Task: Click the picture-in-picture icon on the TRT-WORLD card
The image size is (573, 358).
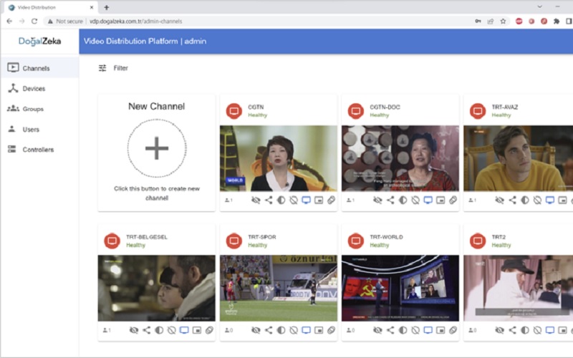Action: click(x=440, y=330)
